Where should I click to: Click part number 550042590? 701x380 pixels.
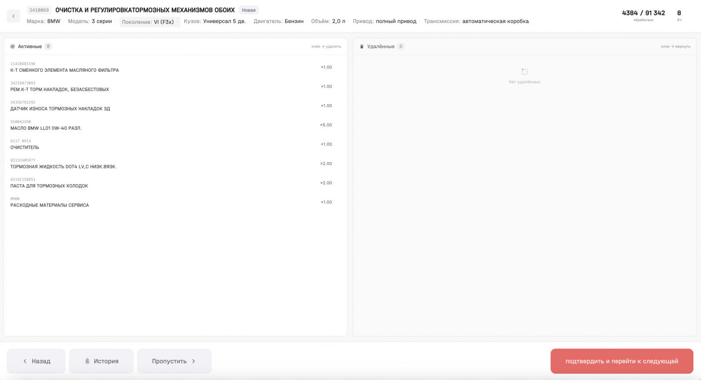[x=21, y=122]
